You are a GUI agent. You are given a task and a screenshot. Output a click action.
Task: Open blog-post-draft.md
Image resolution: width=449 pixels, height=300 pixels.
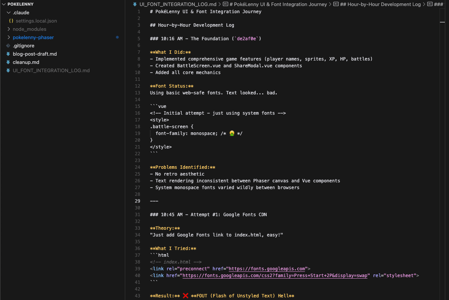pyautogui.click(x=35, y=54)
